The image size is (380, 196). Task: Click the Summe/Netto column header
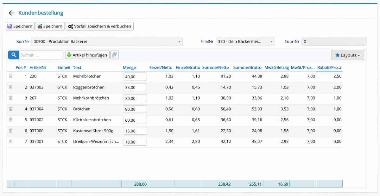(215, 68)
